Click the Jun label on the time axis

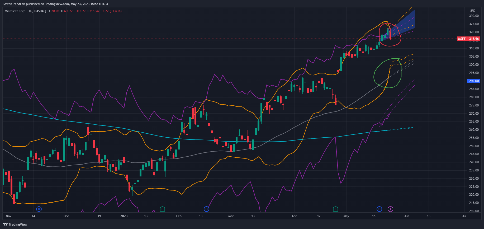coord(407,216)
